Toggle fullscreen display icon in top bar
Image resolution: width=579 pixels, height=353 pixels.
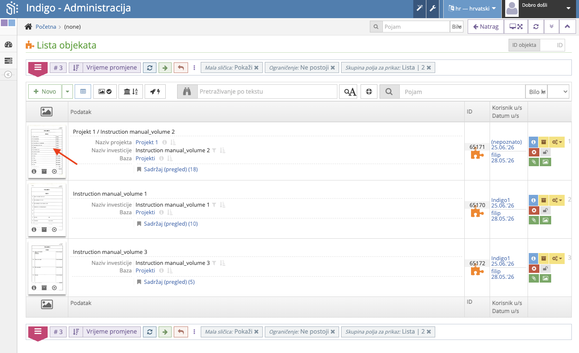point(516,27)
